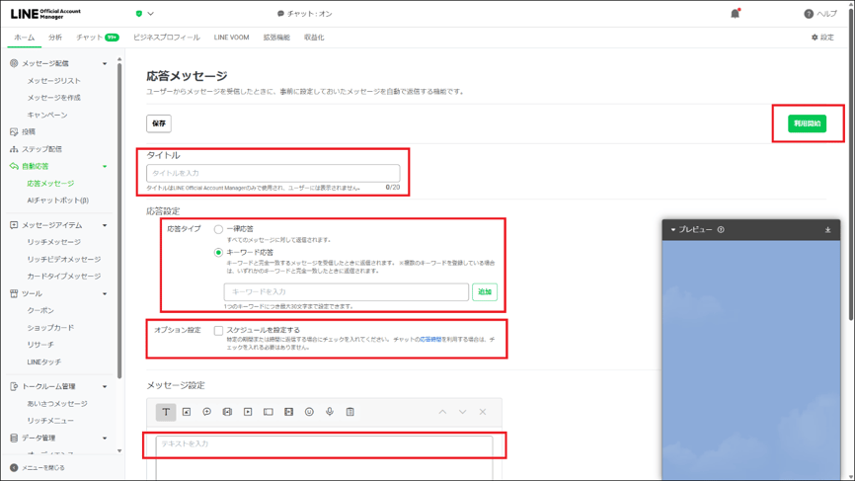Screen dimensions: 855x481
Task: Open あいさつメッセージ in sidebar
Action: tap(57, 404)
